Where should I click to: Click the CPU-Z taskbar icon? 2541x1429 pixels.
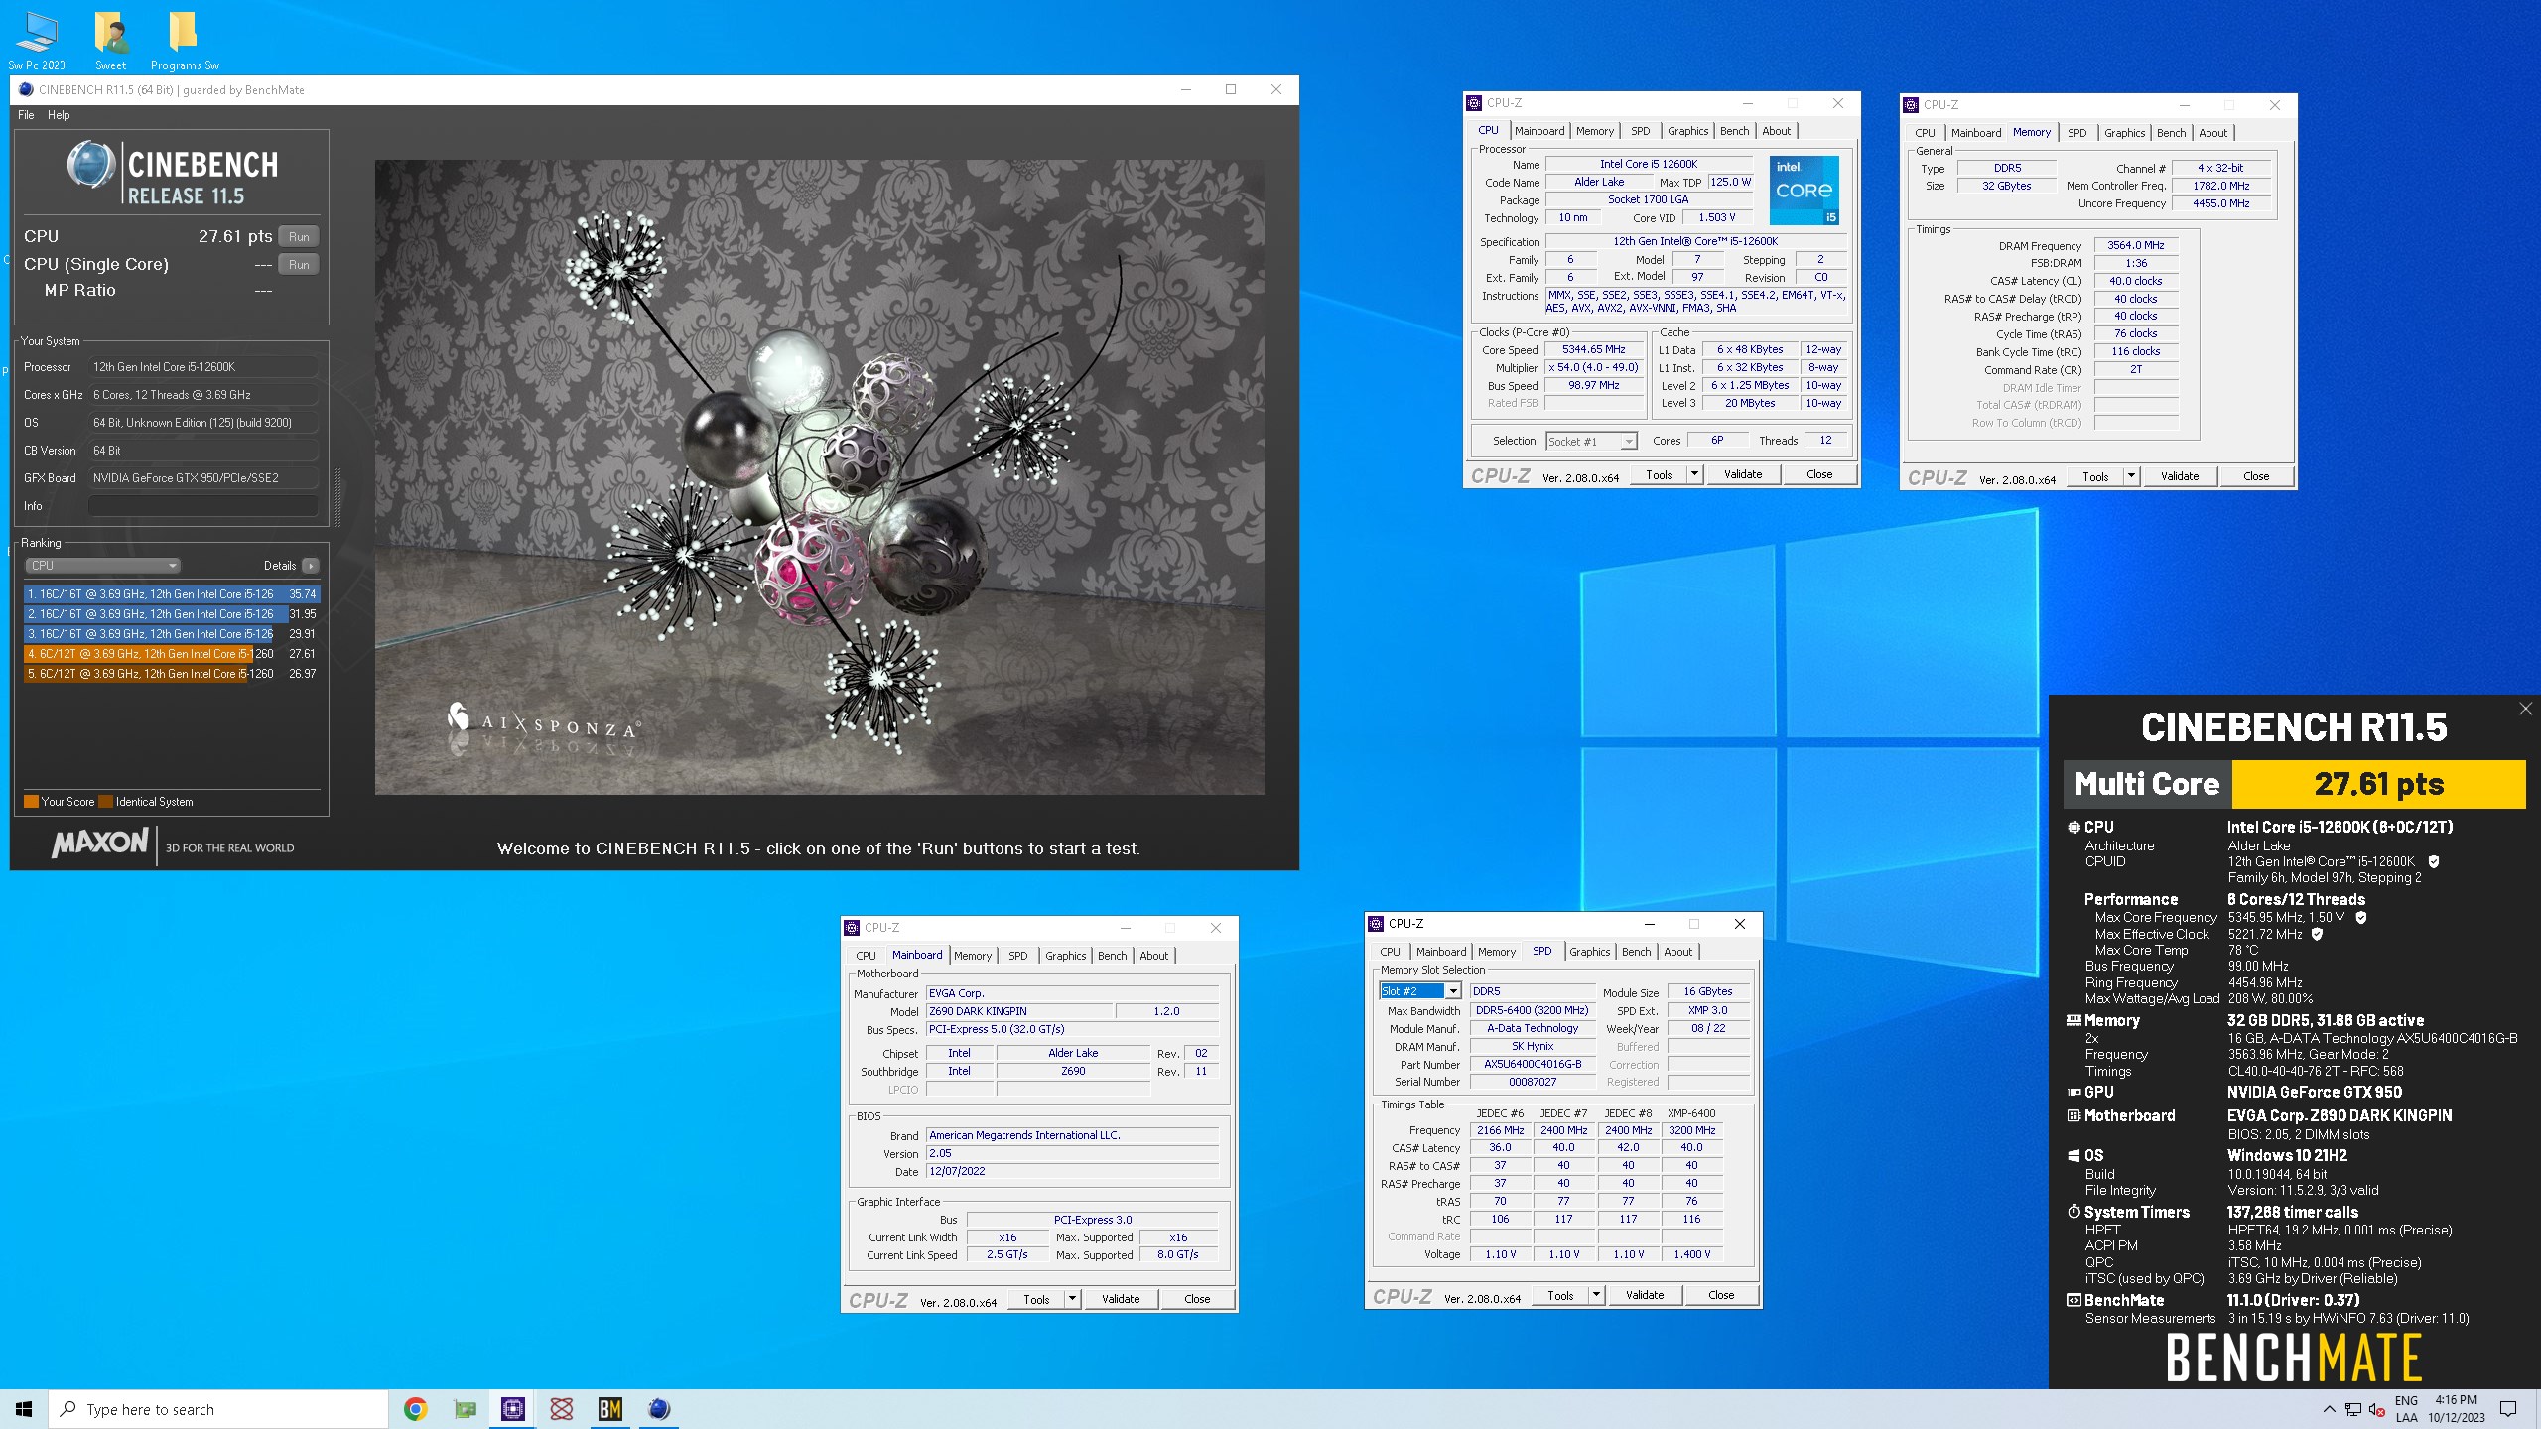[513, 1409]
